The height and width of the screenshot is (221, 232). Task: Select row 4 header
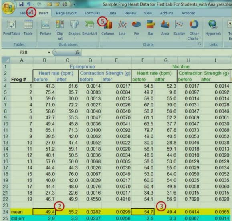tap(6, 86)
